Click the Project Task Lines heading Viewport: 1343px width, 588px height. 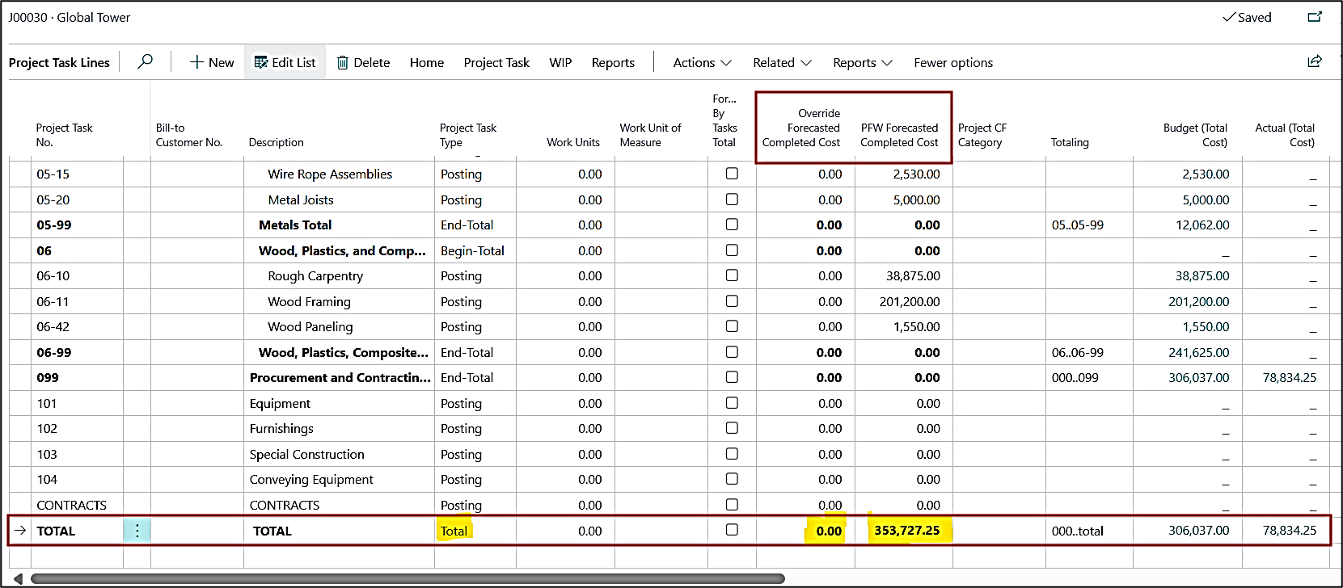59,62
